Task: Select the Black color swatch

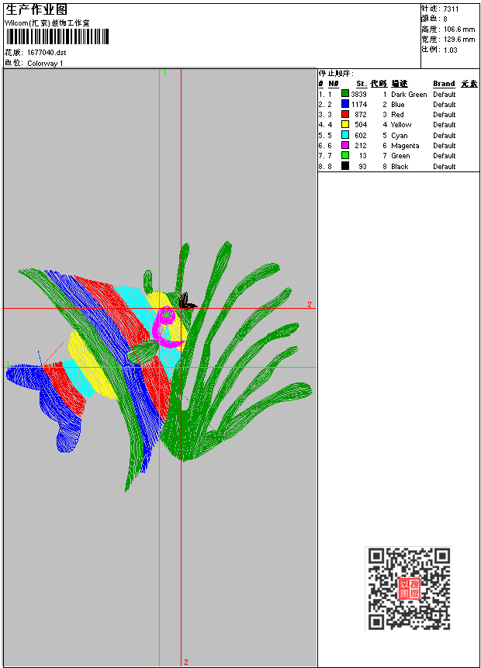Action: pyautogui.click(x=345, y=166)
